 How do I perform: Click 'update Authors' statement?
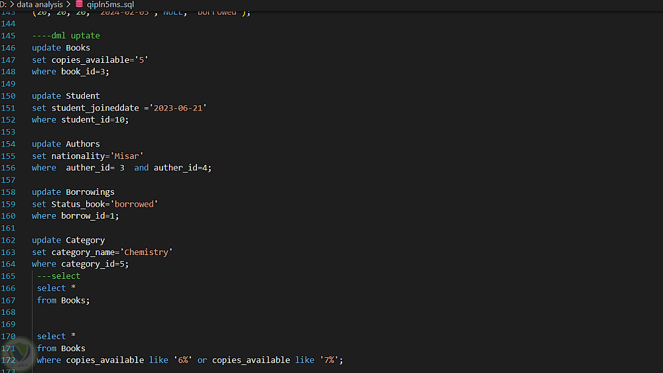[66, 144]
